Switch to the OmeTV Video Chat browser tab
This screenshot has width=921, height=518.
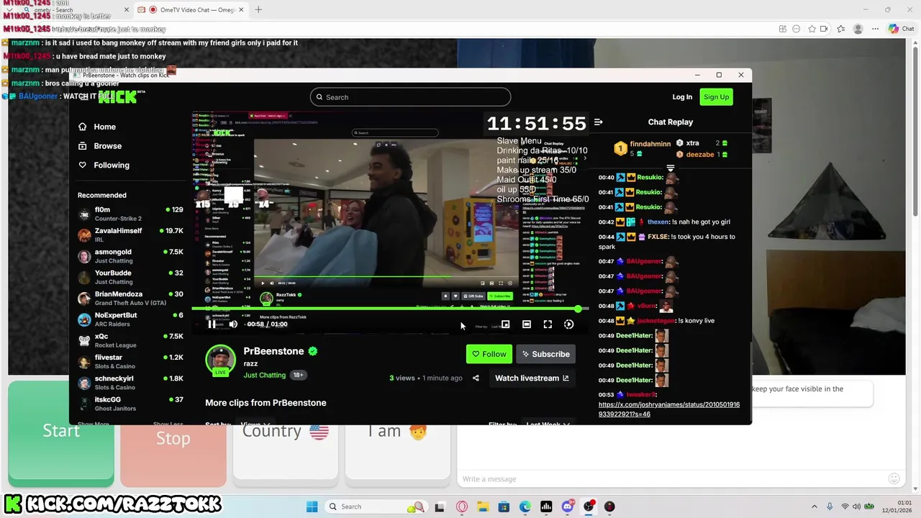pos(190,9)
